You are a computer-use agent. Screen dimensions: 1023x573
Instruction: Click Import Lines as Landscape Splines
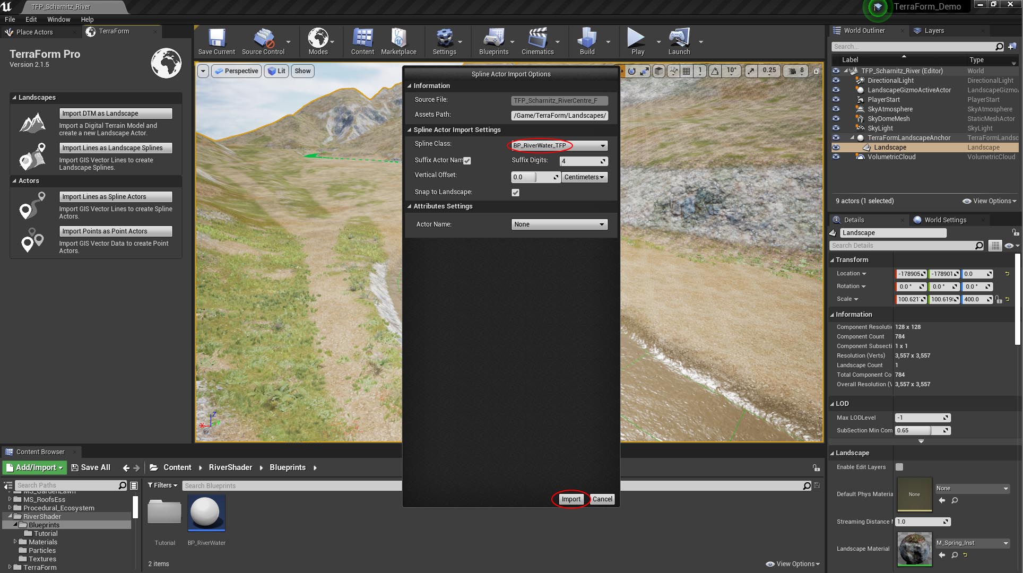point(116,148)
